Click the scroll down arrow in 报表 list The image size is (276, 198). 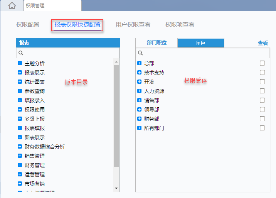click(x=116, y=188)
